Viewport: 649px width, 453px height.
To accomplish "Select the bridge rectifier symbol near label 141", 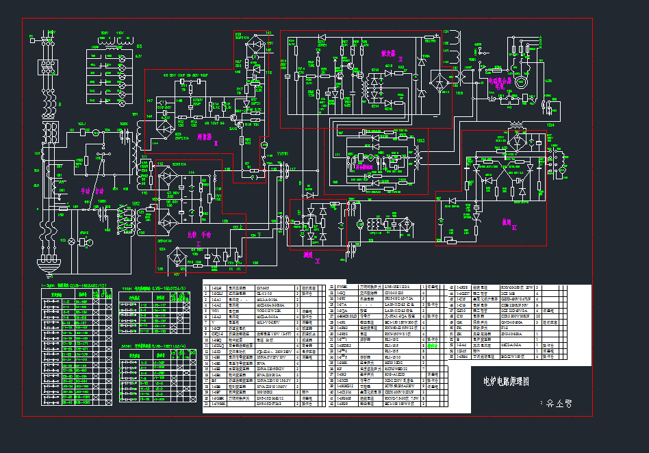I will [x=255, y=42].
